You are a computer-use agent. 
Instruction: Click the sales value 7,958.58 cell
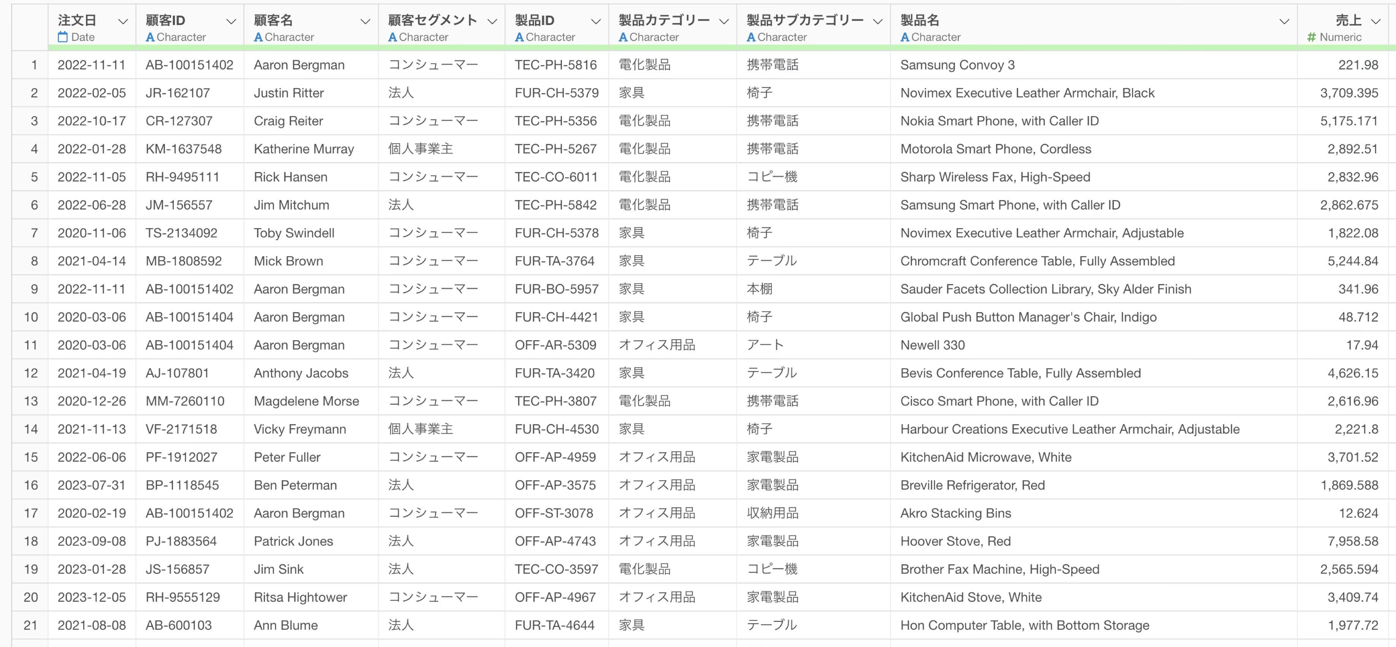[x=1352, y=541]
